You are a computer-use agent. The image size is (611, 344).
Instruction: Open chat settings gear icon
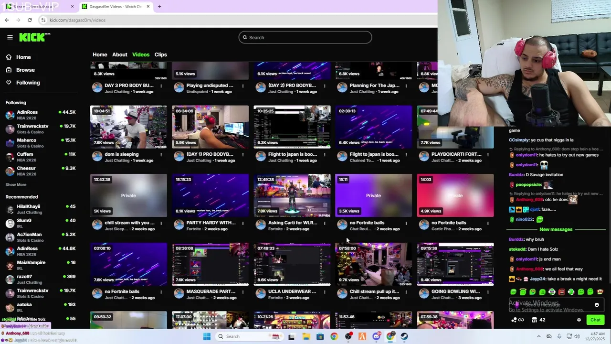click(579, 320)
